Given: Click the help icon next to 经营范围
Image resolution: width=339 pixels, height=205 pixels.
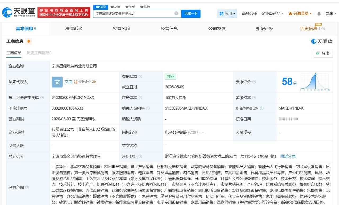Looking at the screenshot, I should point(27,187).
